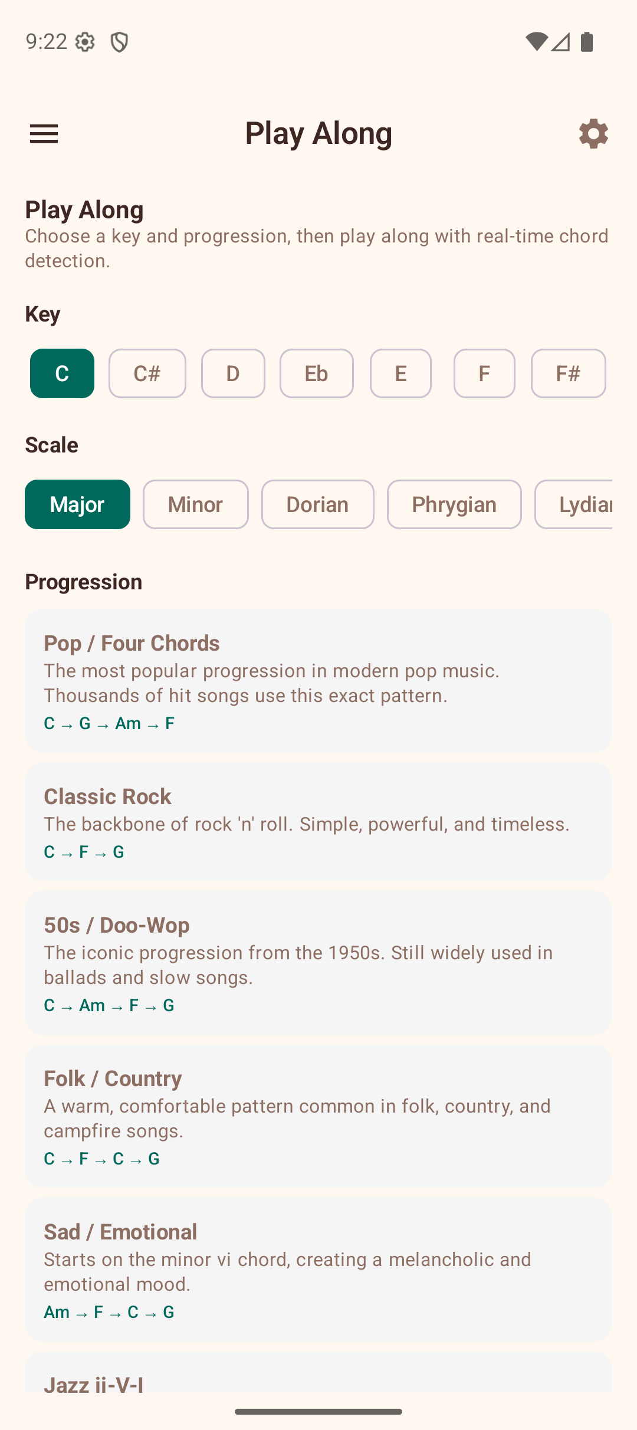This screenshot has height=1430, width=637.
Task: Check the Wi-Fi status icon
Action: pyautogui.click(x=536, y=41)
